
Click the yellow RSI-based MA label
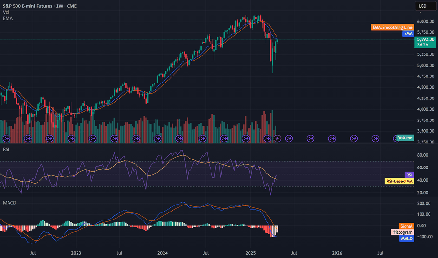399,181
